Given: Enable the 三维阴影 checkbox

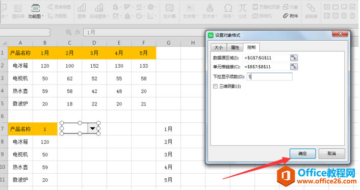Looking at the screenshot, I should [215, 86].
